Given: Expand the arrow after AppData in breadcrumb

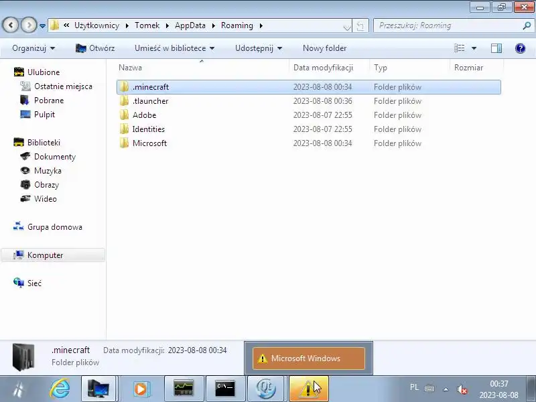Looking at the screenshot, I should pos(213,25).
